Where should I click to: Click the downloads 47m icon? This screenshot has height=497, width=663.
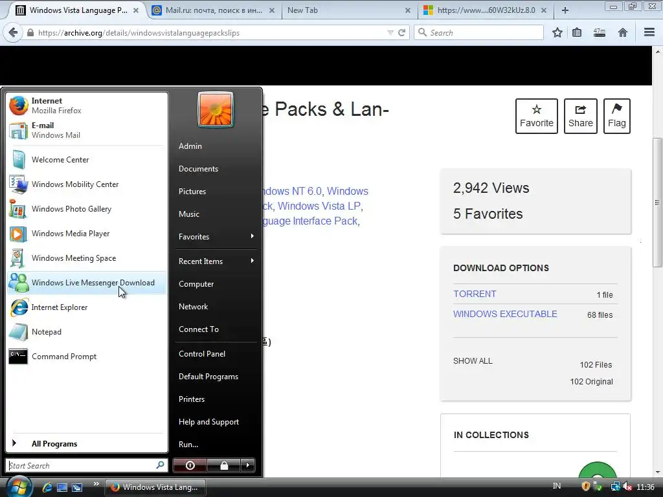point(599,32)
